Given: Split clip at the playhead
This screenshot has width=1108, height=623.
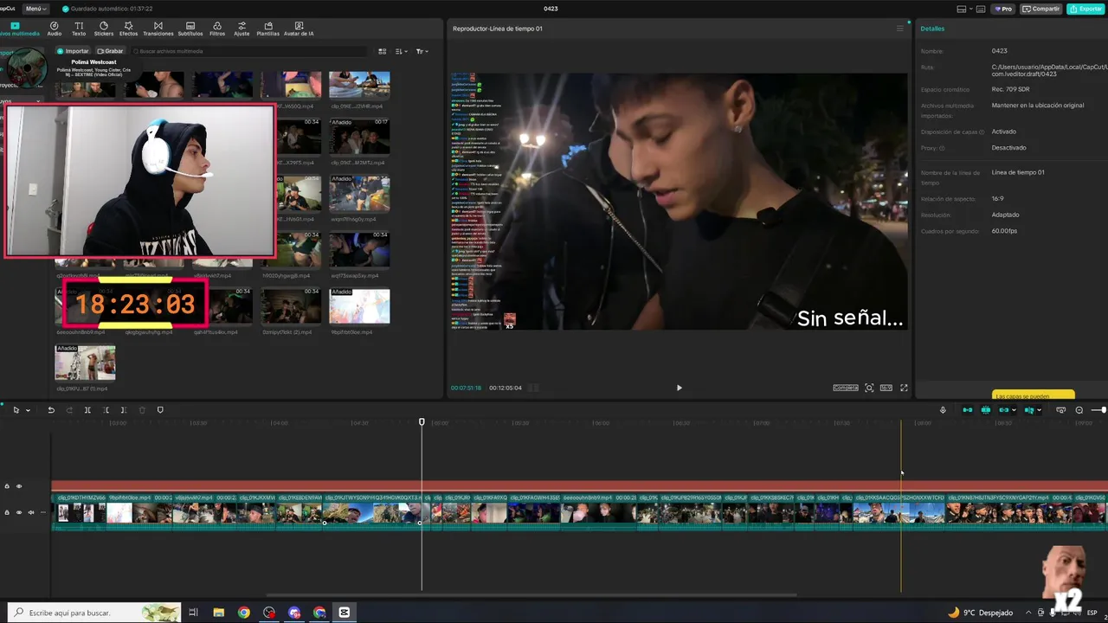Looking at the screenshot, I should pos(87,410).
